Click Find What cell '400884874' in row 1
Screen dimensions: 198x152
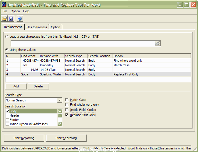coord(30,61)
